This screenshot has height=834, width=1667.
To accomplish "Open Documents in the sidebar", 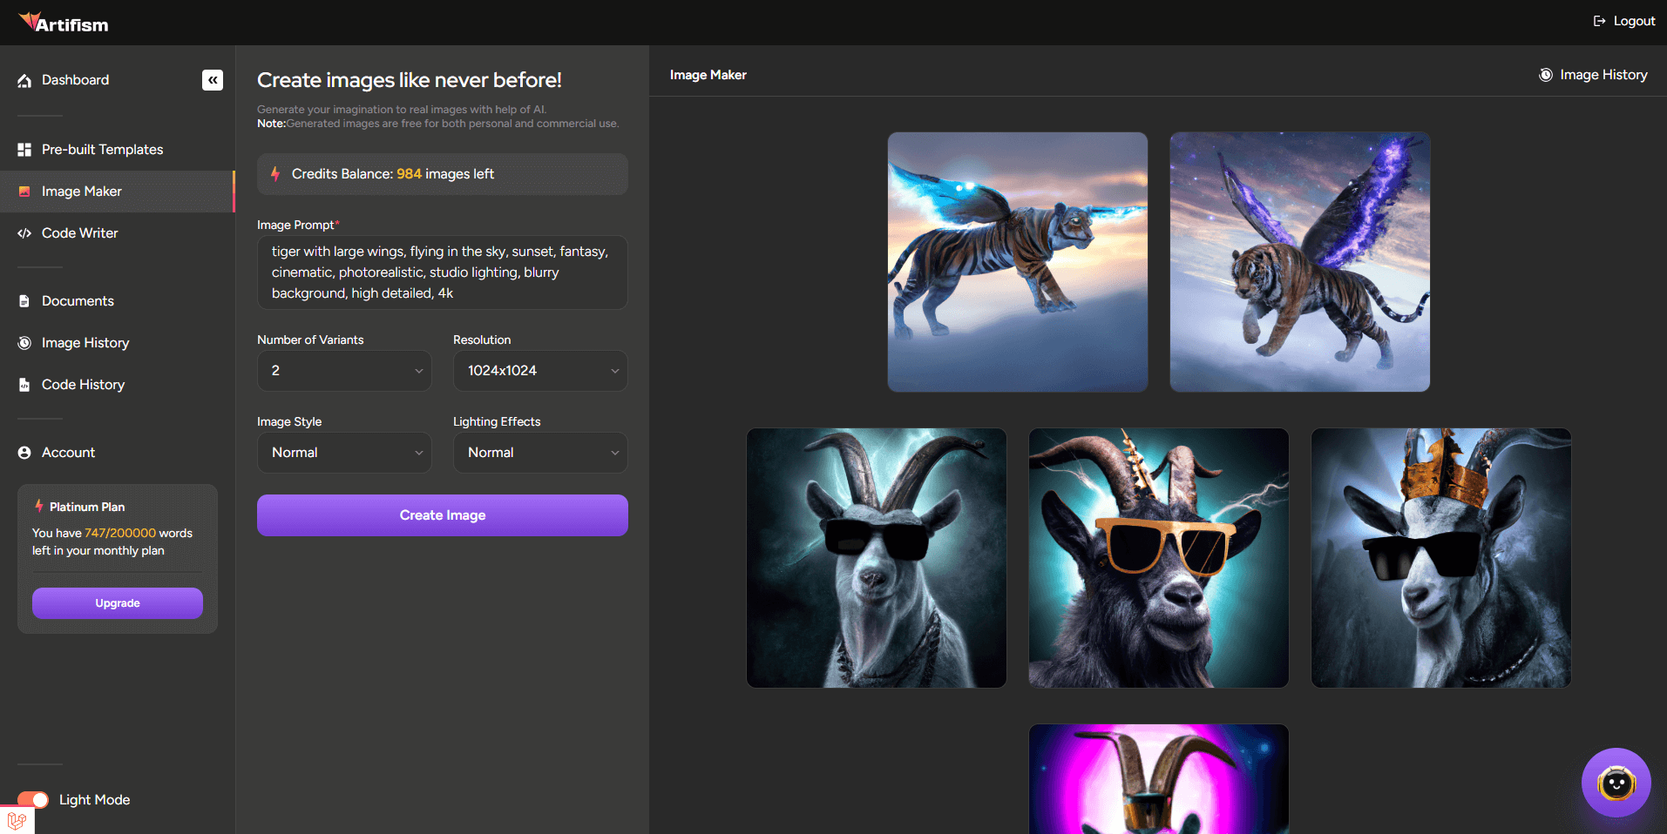I will coord(117,301).
